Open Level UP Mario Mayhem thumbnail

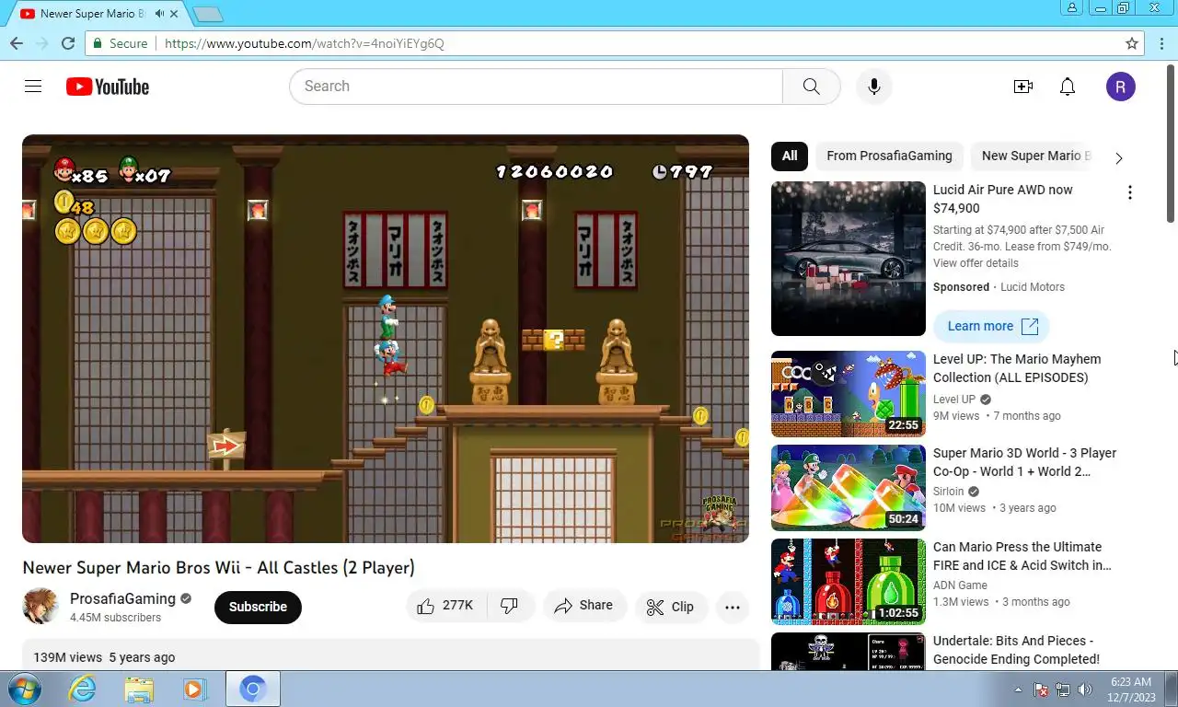pyautogui.click(x=849, y=393)
